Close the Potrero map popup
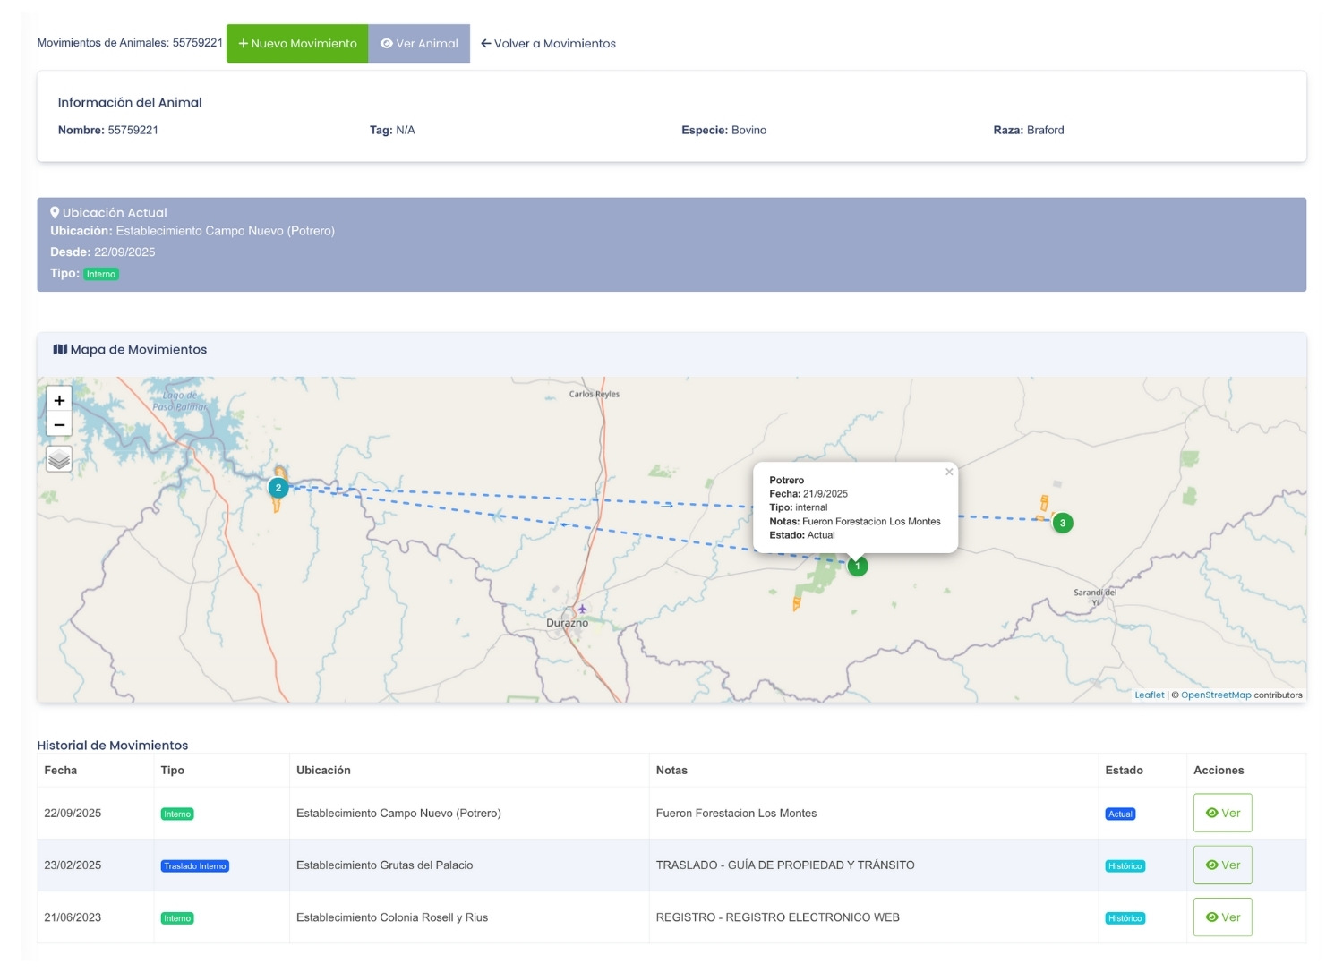 (949, 472)
